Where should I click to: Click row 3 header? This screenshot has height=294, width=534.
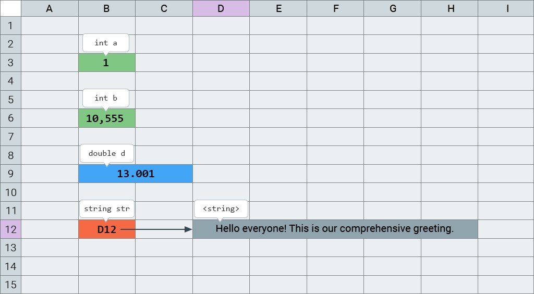click(x=10, y=63)
